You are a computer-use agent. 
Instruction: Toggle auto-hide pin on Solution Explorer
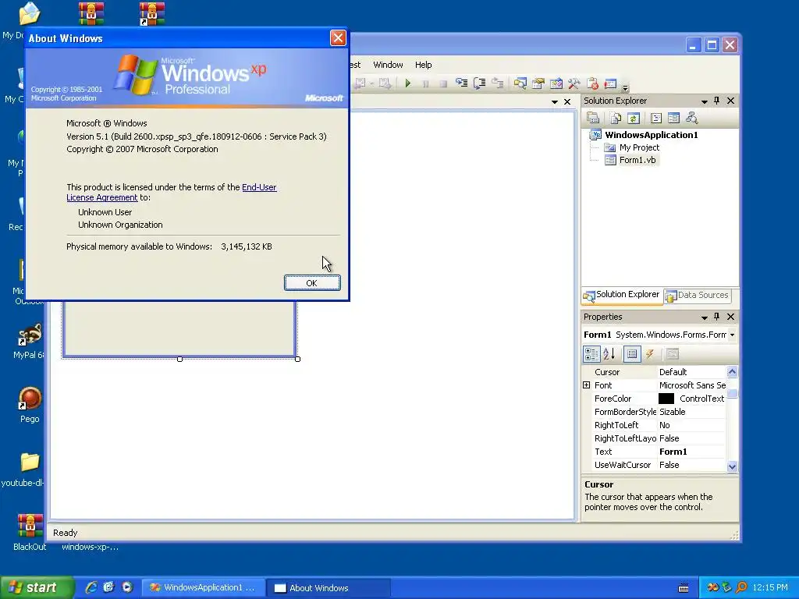[x=717, y=101]
